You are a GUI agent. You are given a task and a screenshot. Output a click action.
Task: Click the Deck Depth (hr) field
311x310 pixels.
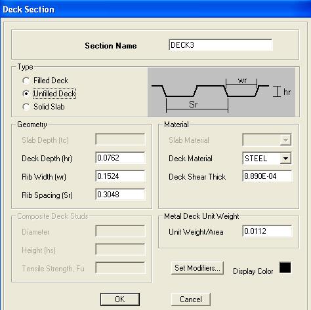click(120, 158)
